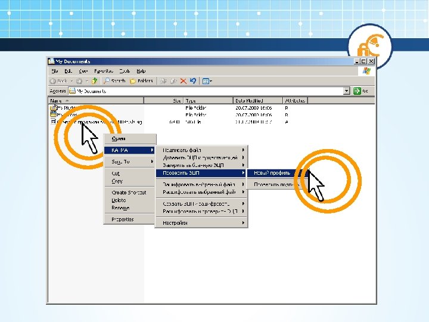Go up one folder level icon
The height and width of the screenshot is (322, 429).
click(95, 80)
